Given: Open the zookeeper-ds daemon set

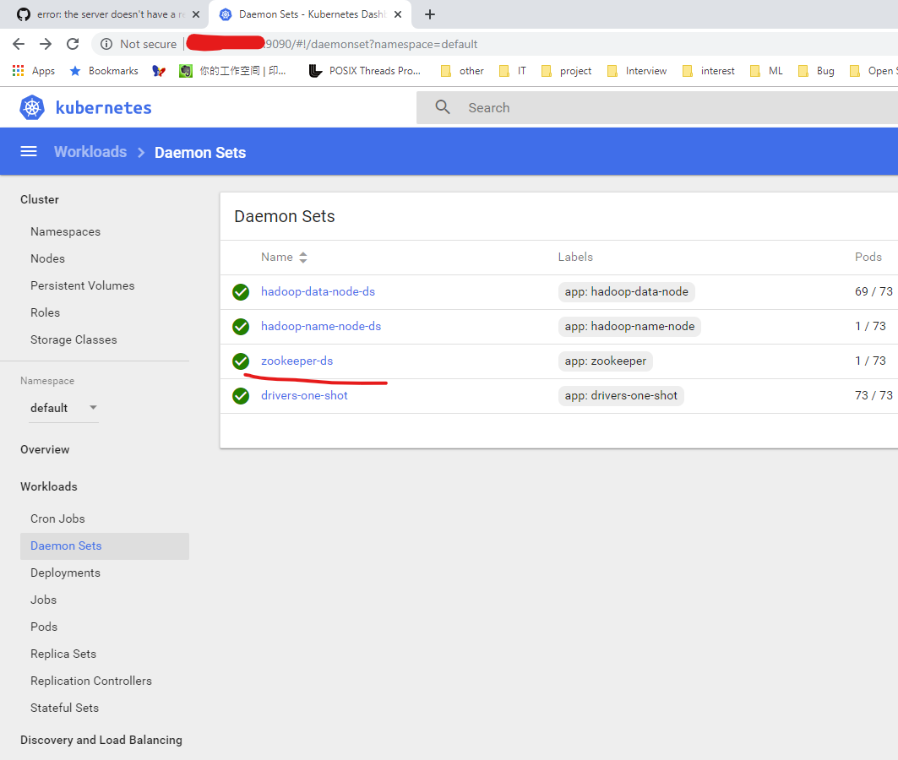Looking at the screenshot, I should tap(297, 361).
